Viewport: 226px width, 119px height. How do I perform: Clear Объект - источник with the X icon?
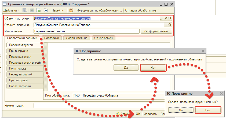pos(166,18)
